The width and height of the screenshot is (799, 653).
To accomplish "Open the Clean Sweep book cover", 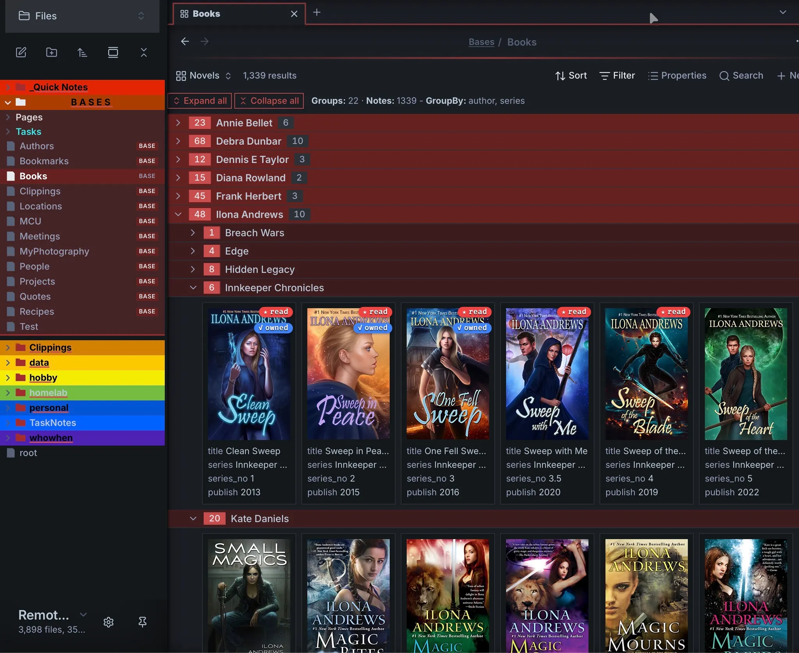I will click(249, 374).
